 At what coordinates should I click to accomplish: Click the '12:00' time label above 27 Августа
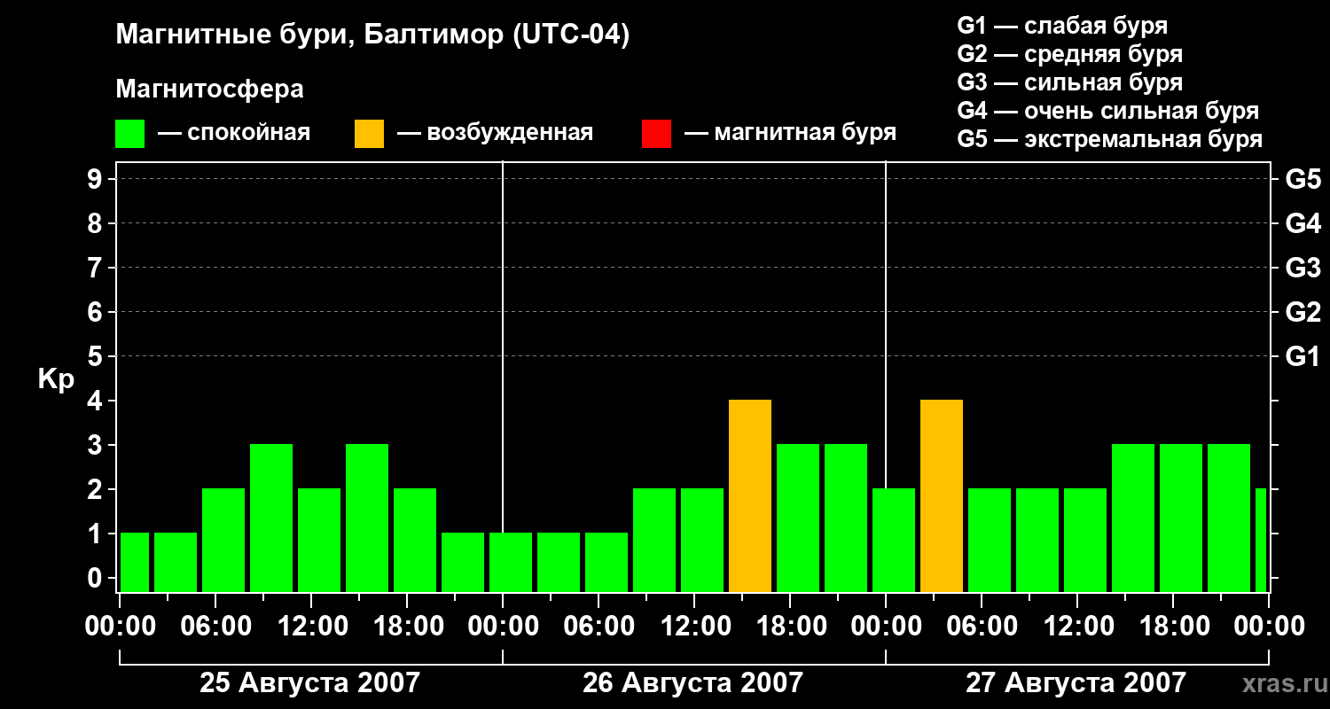point(1077,627)
